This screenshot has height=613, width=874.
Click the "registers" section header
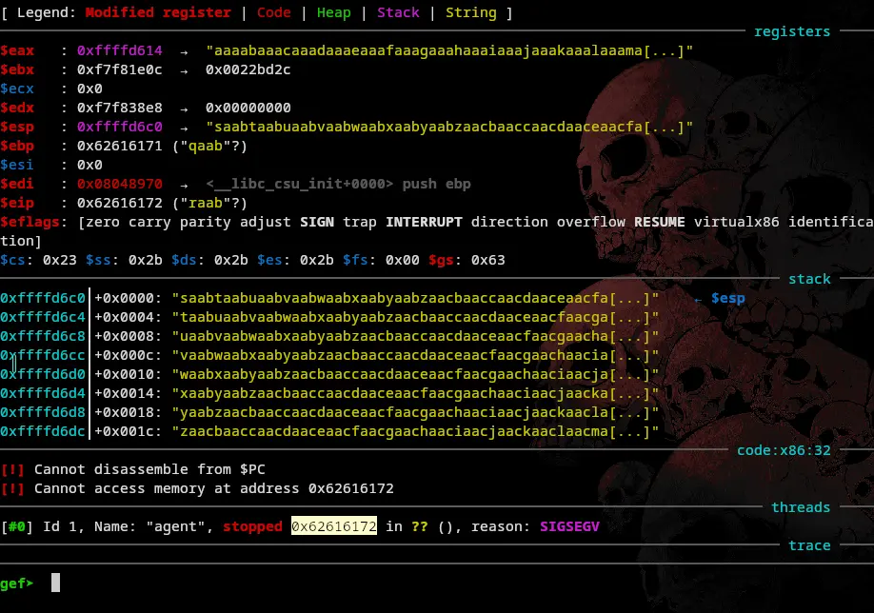tap(791, 31)
